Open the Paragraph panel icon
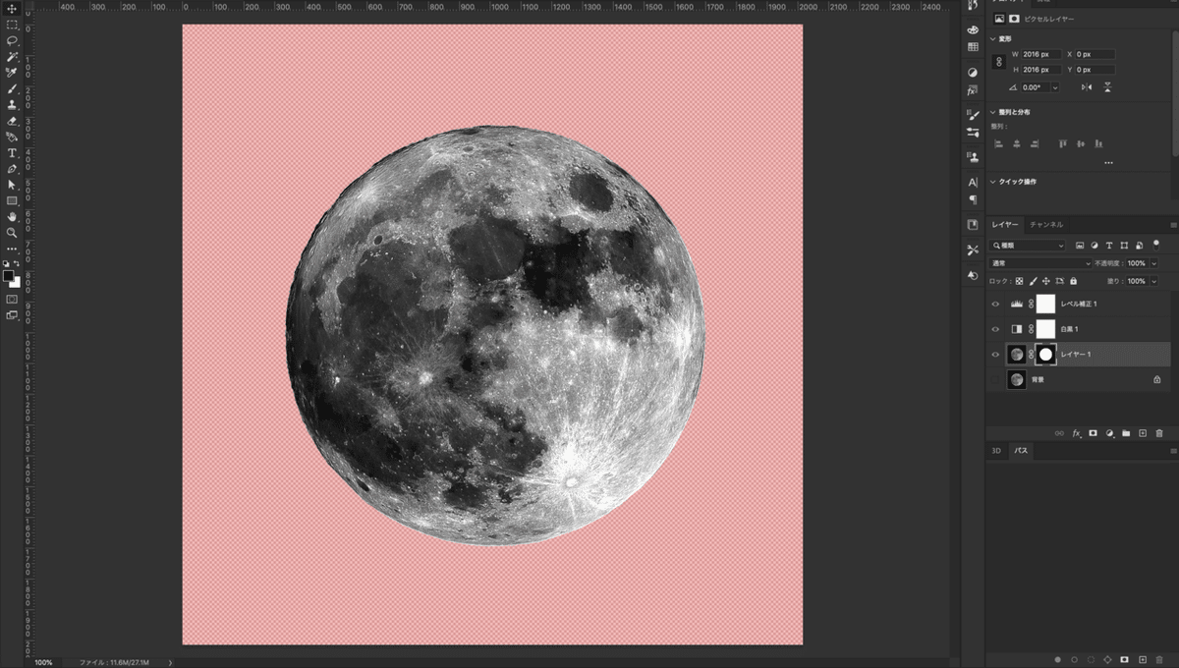 (x=973, y=199)
